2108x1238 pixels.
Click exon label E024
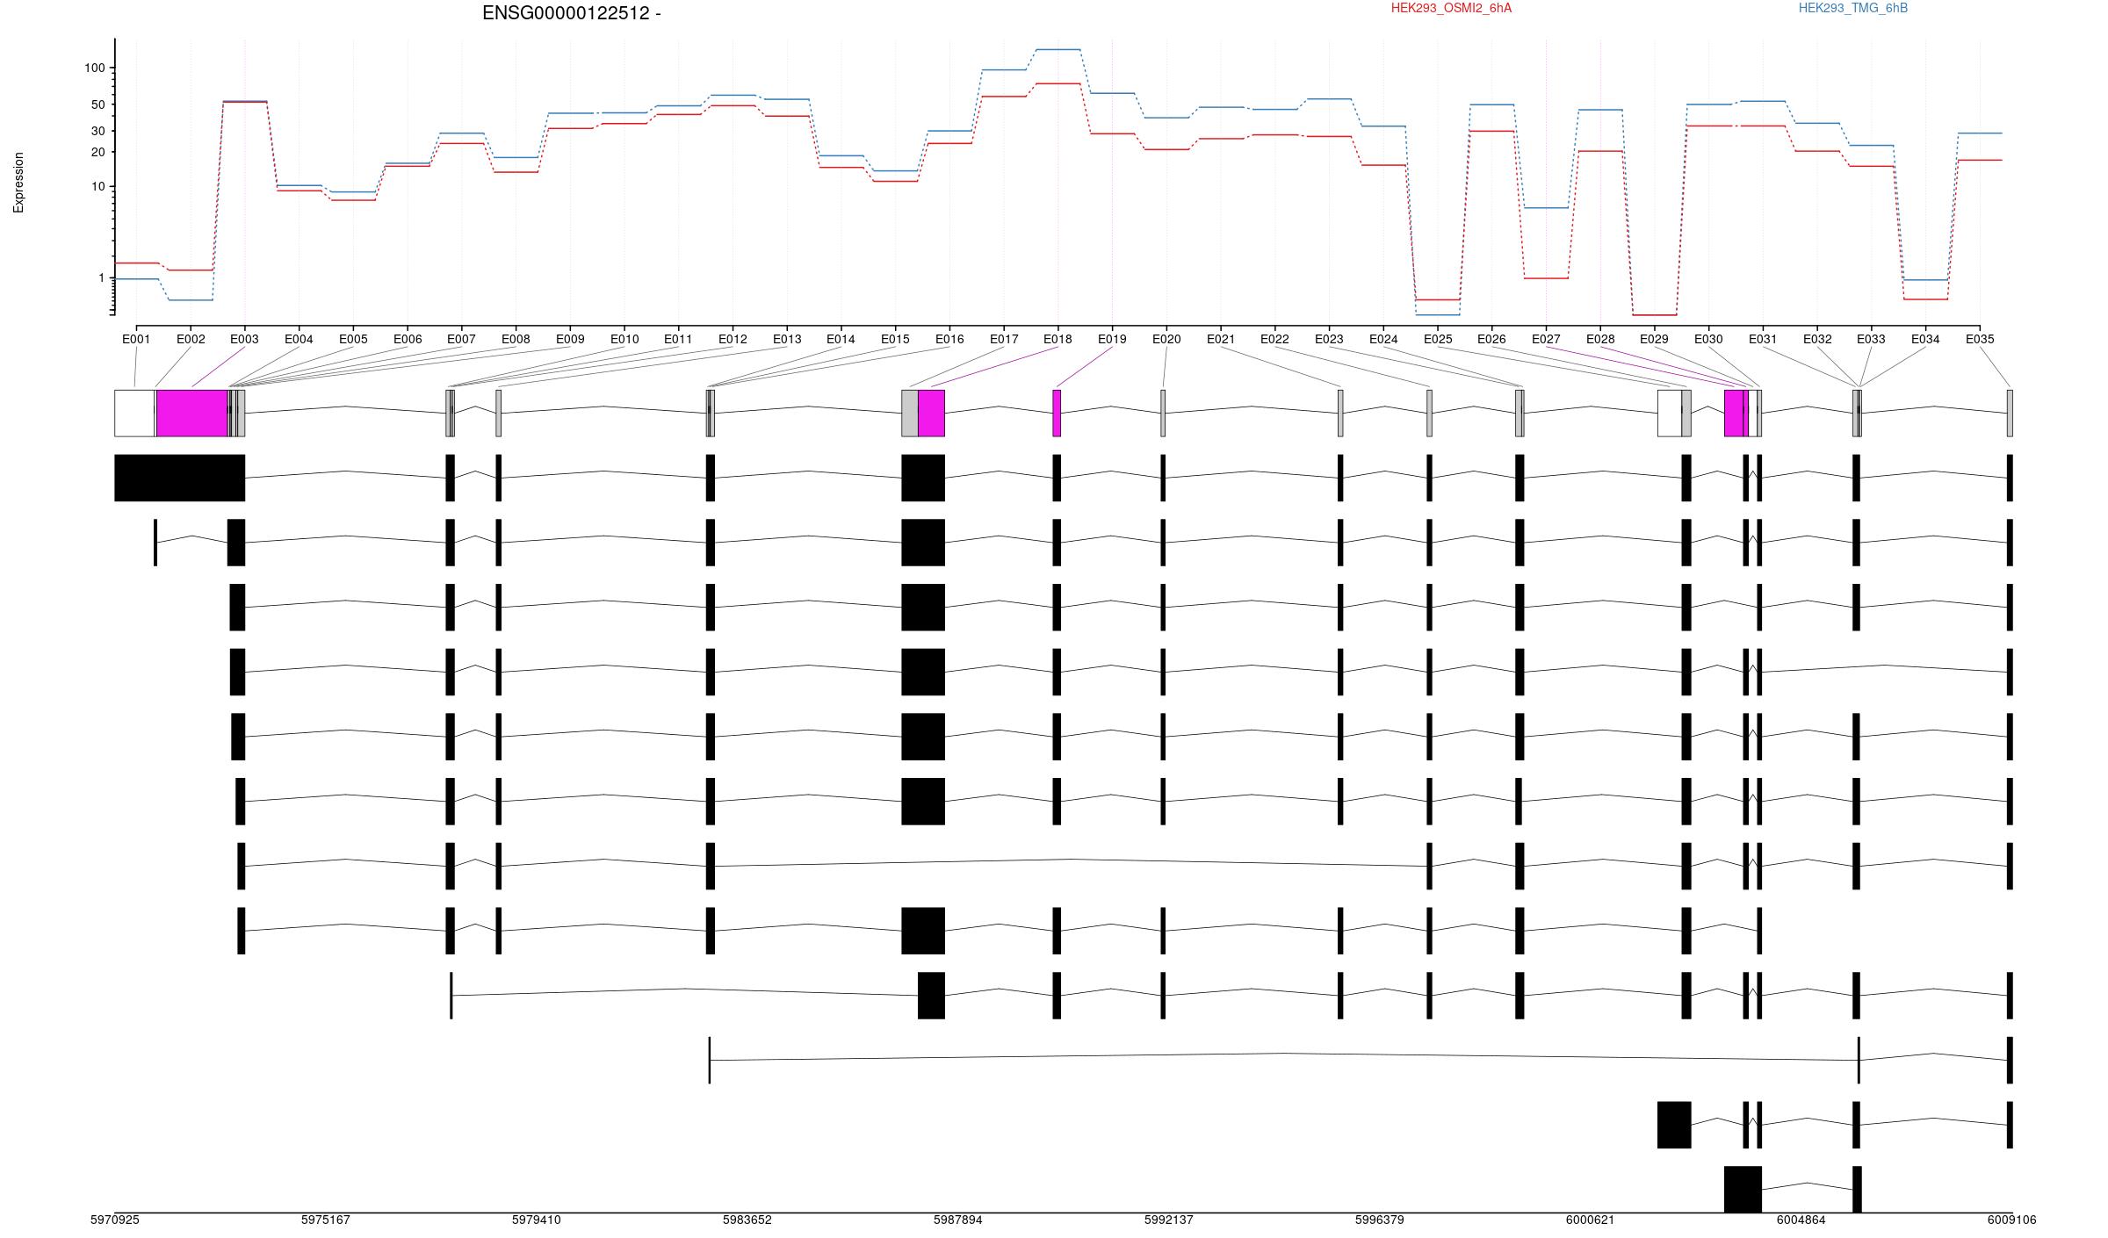click(x=1383, y=339)
